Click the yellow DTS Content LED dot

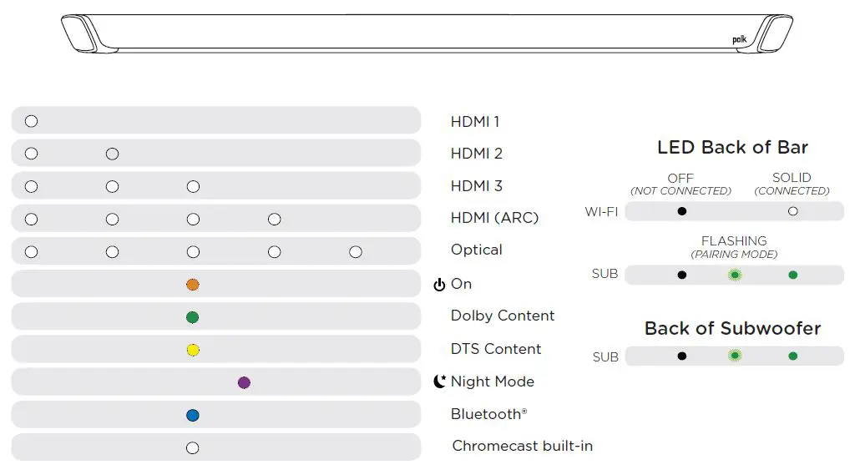click(x=193, y=350)
